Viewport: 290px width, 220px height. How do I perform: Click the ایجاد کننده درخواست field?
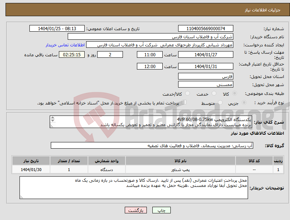(x=160, y=45)
